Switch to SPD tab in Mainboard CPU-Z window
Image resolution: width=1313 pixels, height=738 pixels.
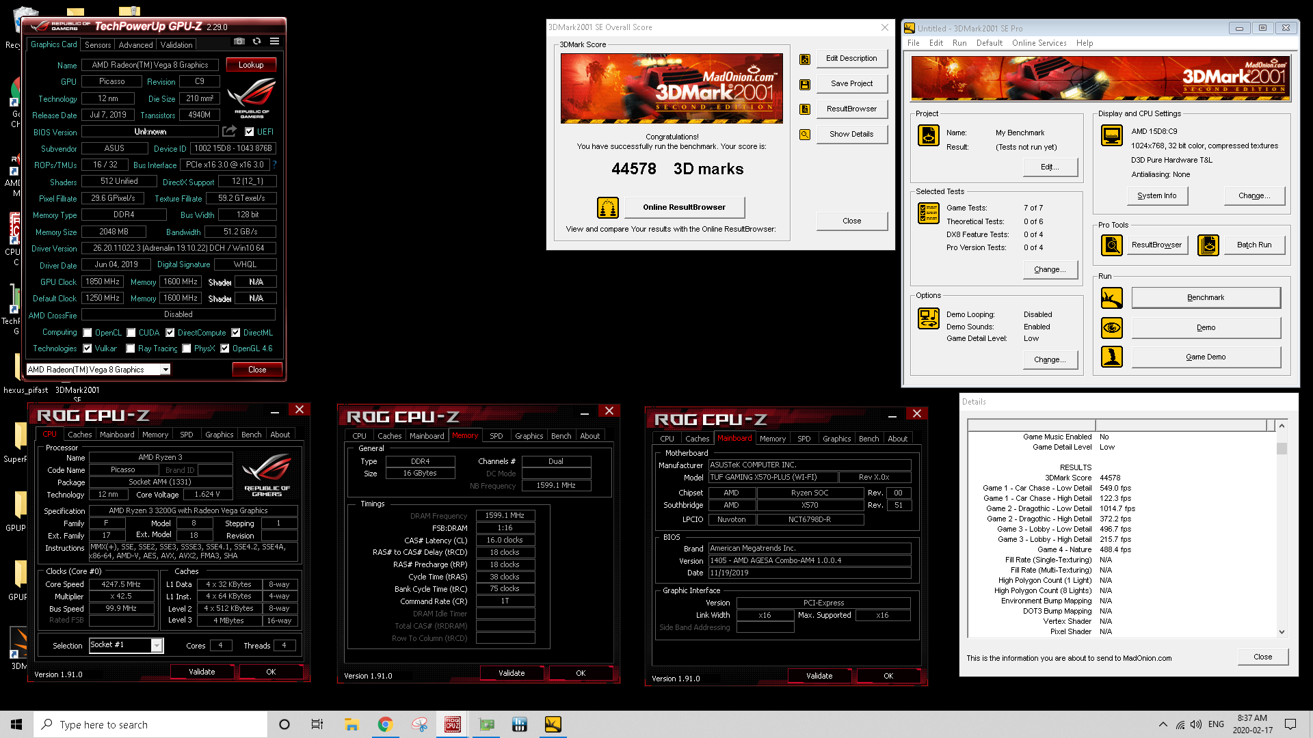click(x=804, y=439)
